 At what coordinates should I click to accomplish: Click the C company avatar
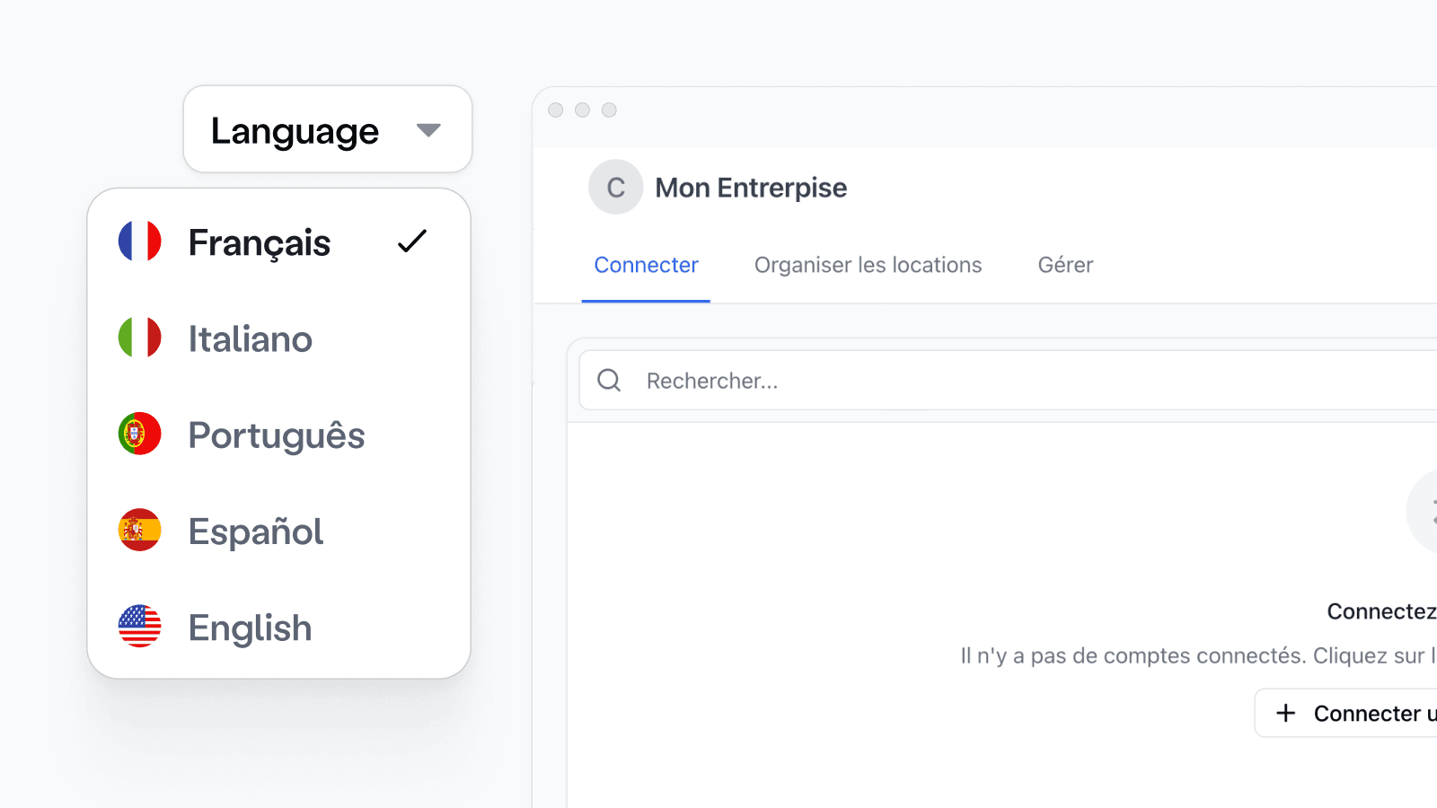pos(615,187)
